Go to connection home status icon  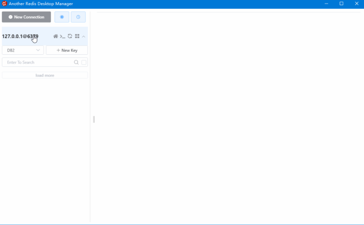click(56, 36)
